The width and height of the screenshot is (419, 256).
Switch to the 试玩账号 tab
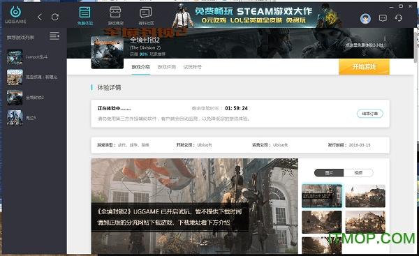(x=193, y=67)
